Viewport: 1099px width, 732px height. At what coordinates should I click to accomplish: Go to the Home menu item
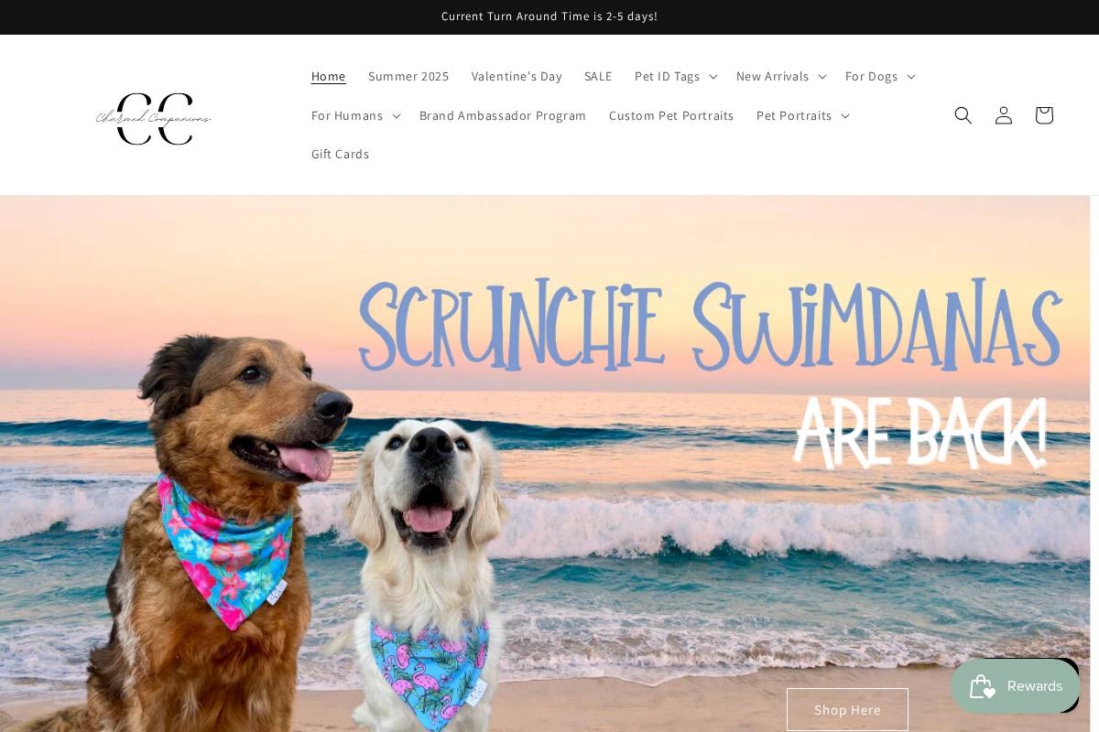[329, 76]
